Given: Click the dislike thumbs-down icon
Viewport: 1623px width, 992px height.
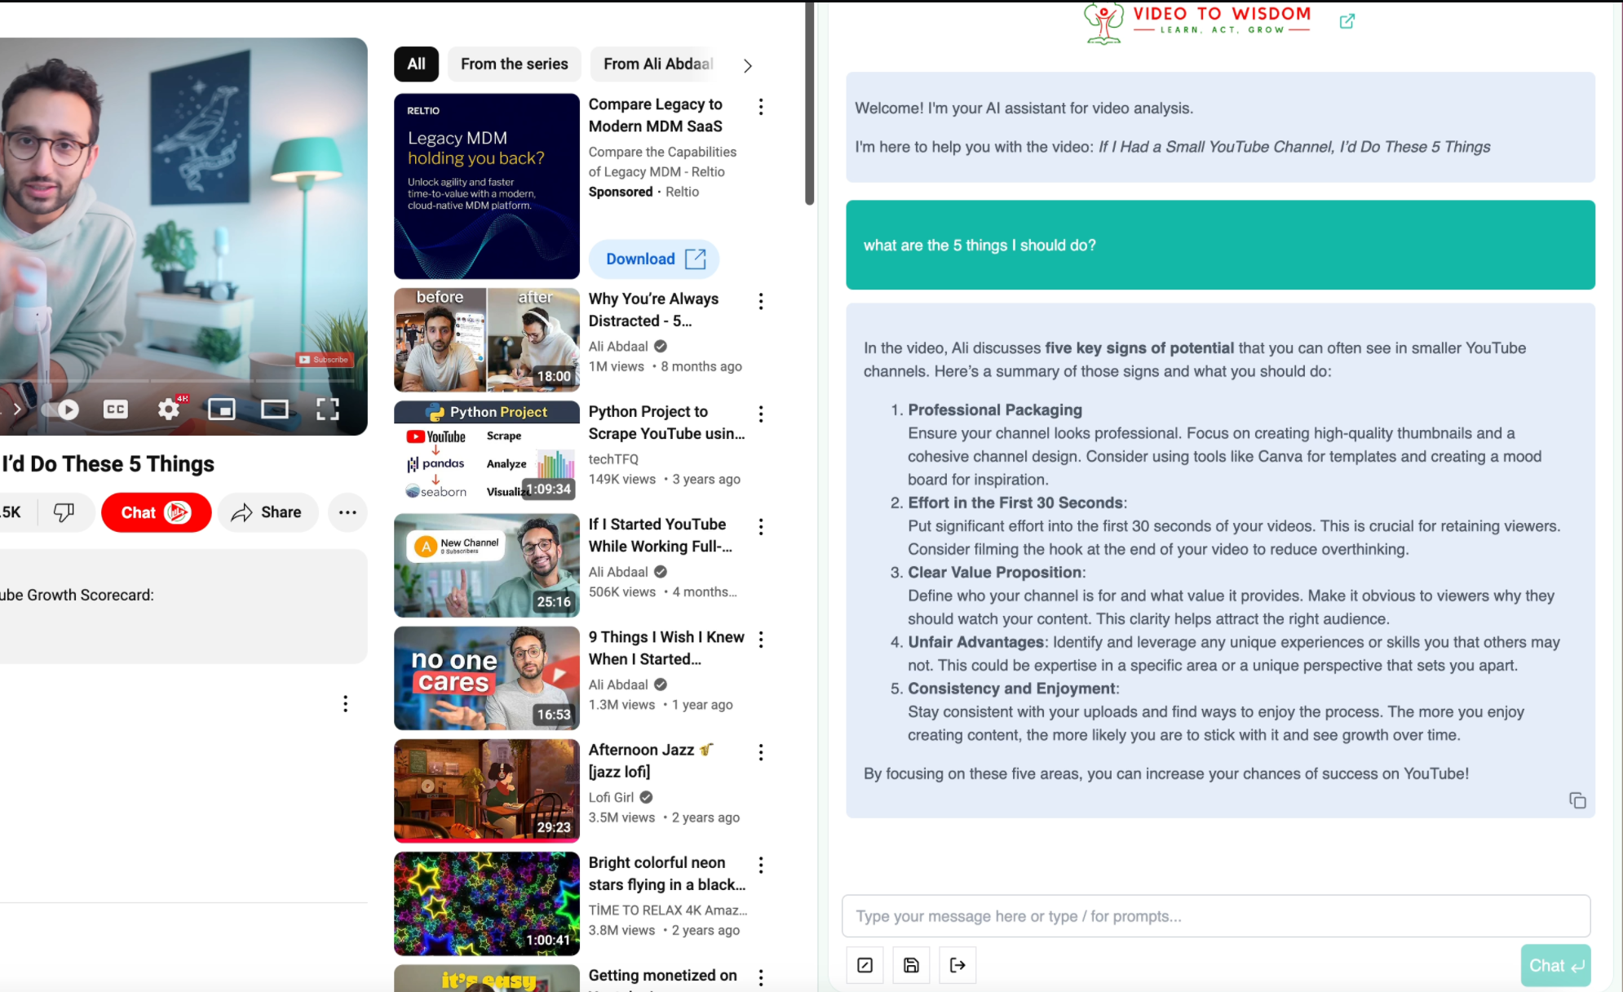Looking at the screenshot, I should pos(63,512).
